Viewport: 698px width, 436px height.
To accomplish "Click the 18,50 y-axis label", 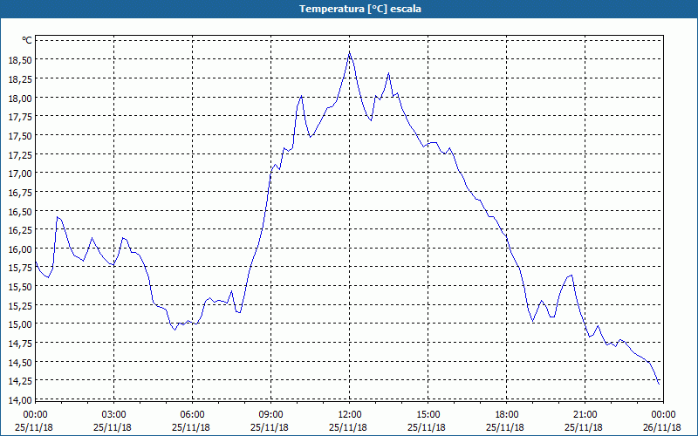I will point(20,59).
